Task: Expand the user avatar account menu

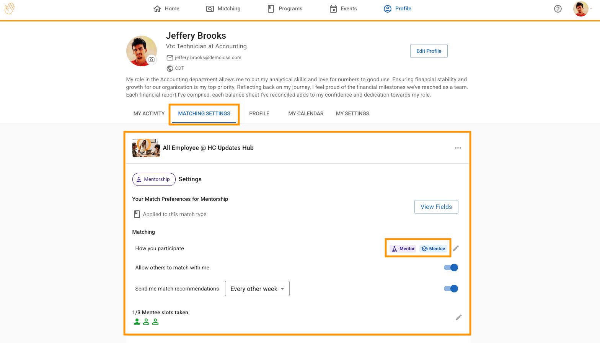Action: (x=582, y=9)
